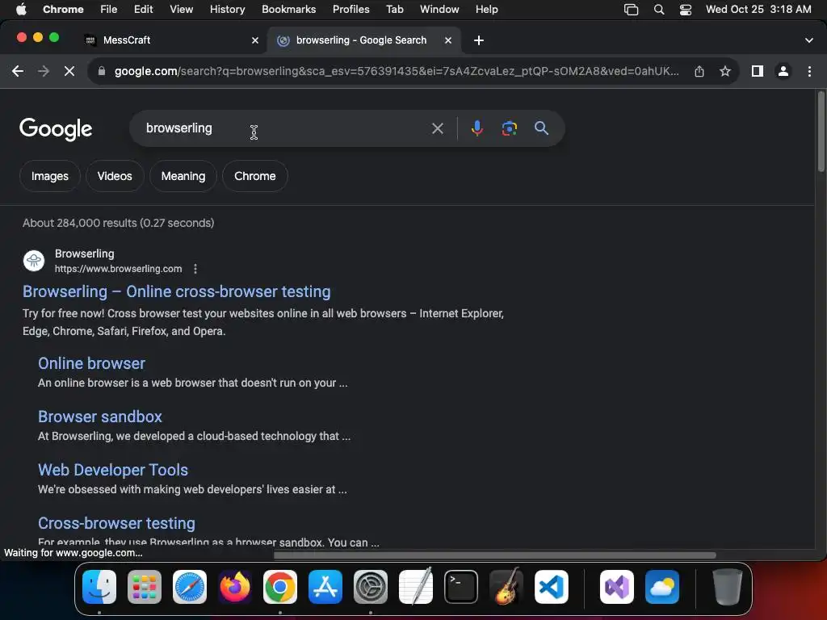The image size is (827, 620).
Task: Share this page from the address bar
Action: (699, 71)
